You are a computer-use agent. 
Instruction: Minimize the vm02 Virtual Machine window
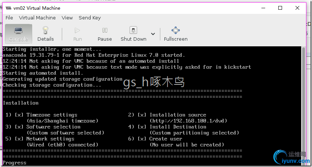pos(263,8)
